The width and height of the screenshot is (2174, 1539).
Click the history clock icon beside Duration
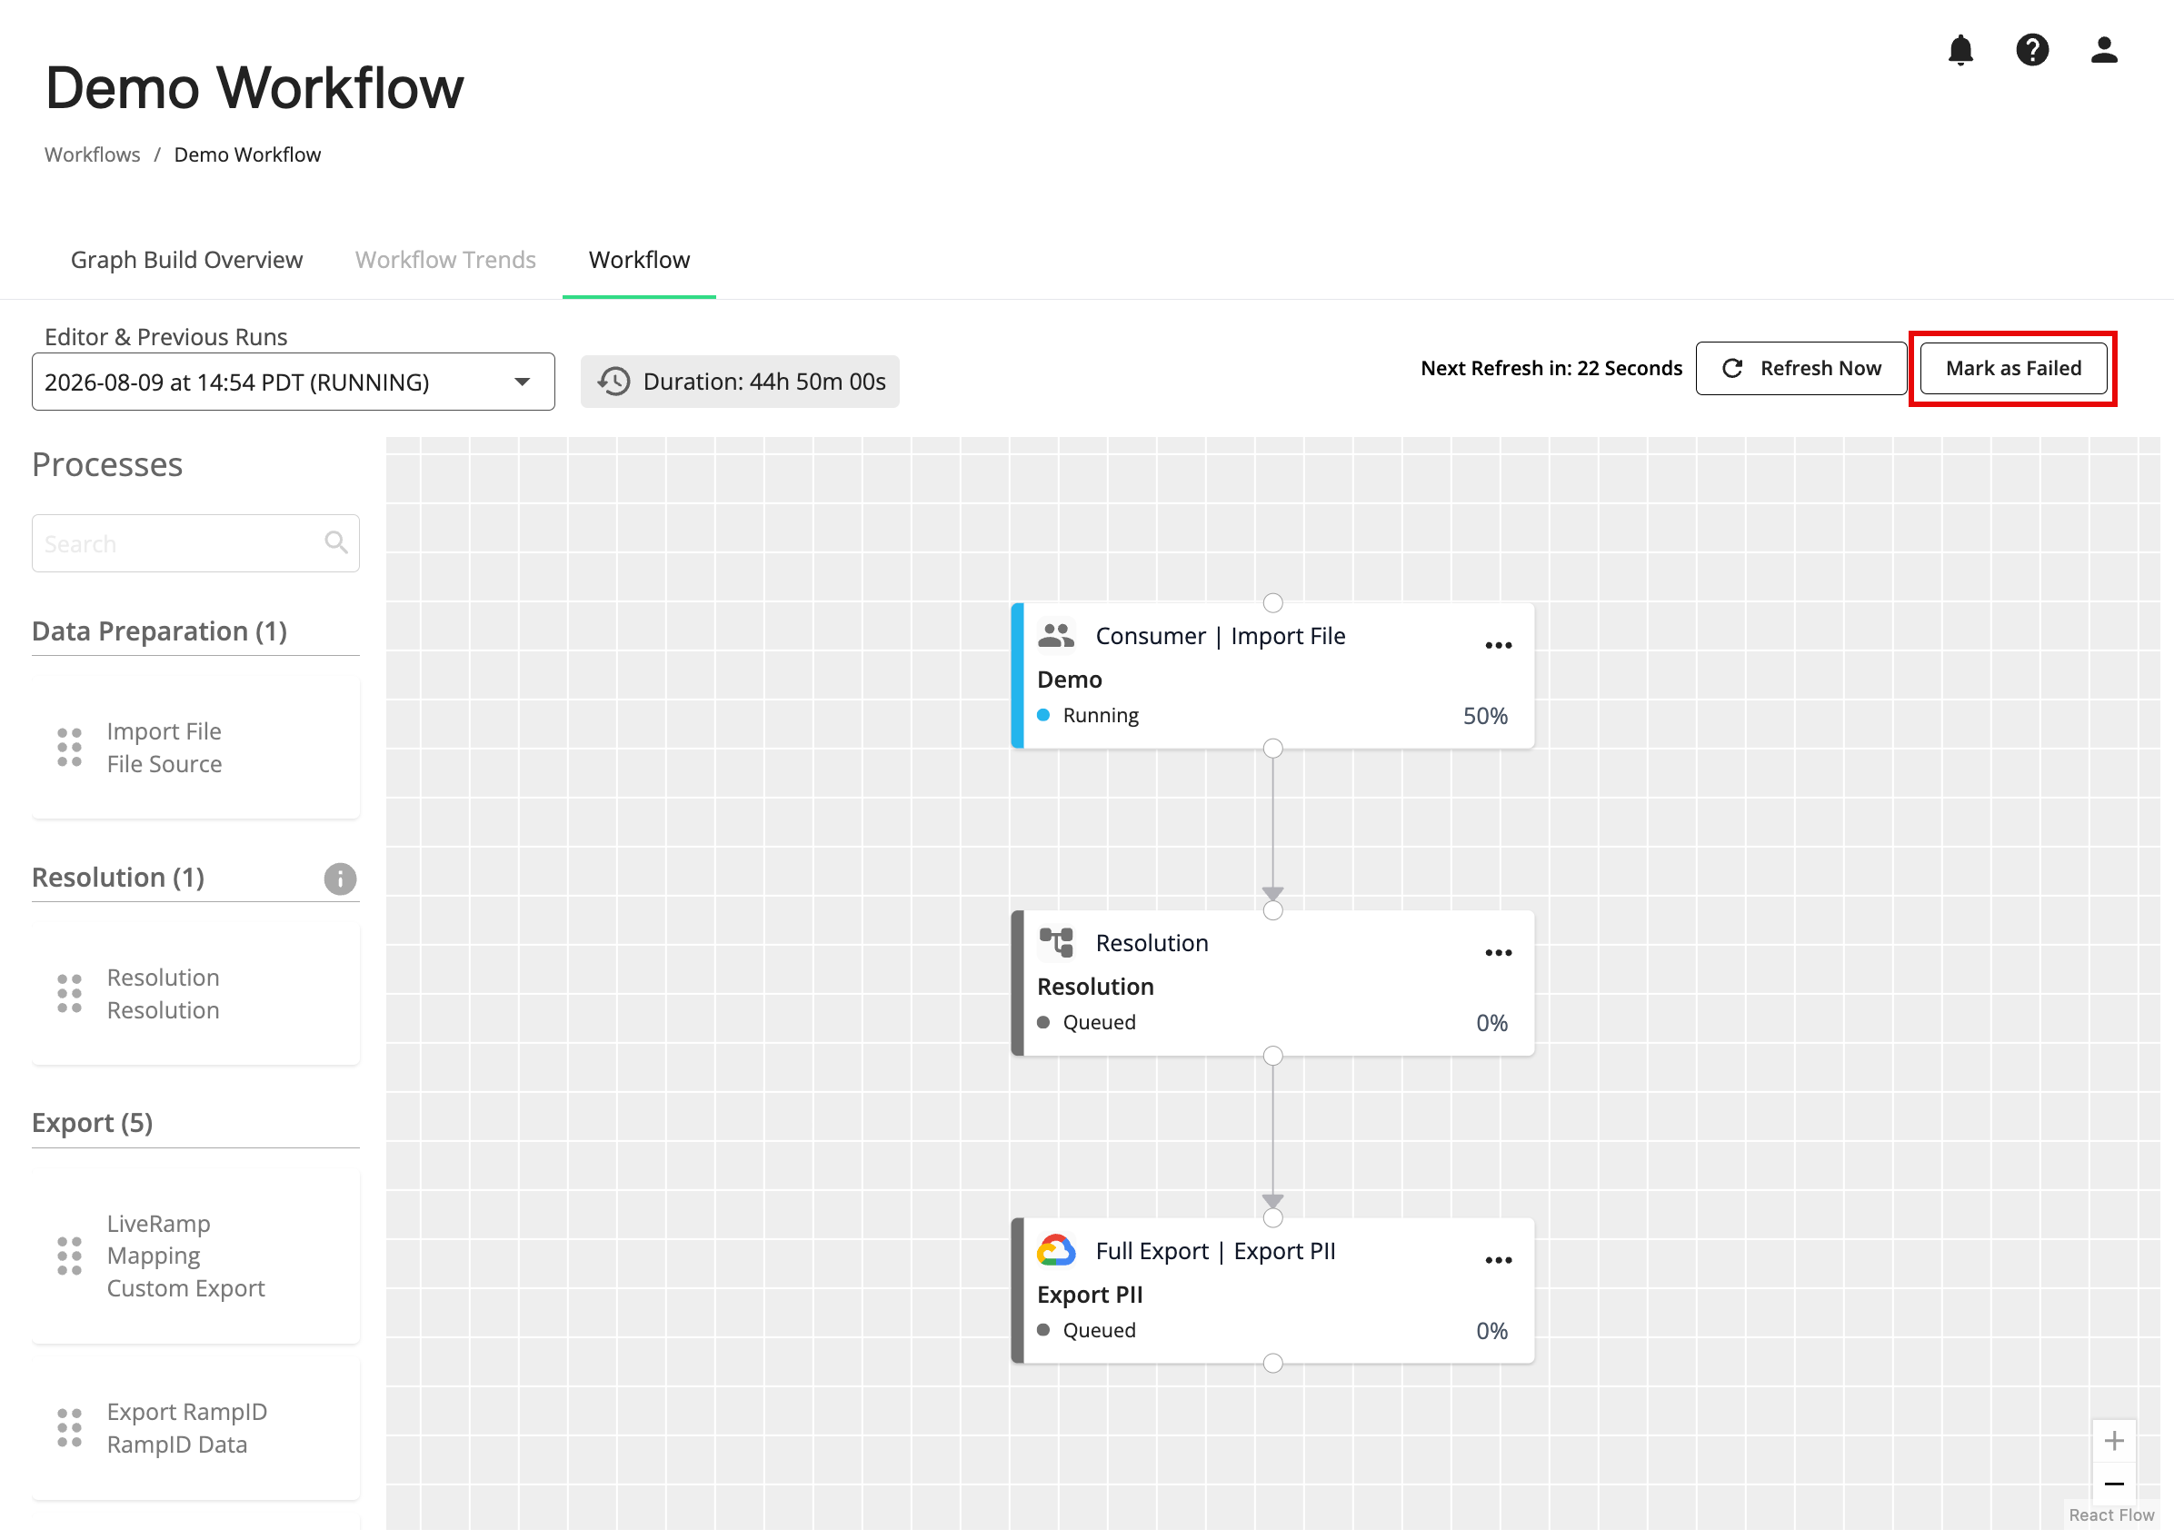[x=613, y=382]
